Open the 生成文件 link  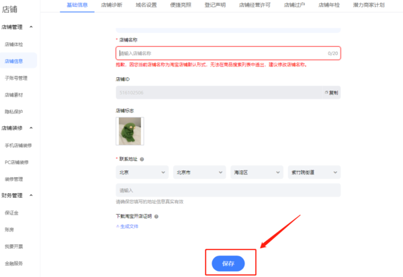[x=127, y=227]
